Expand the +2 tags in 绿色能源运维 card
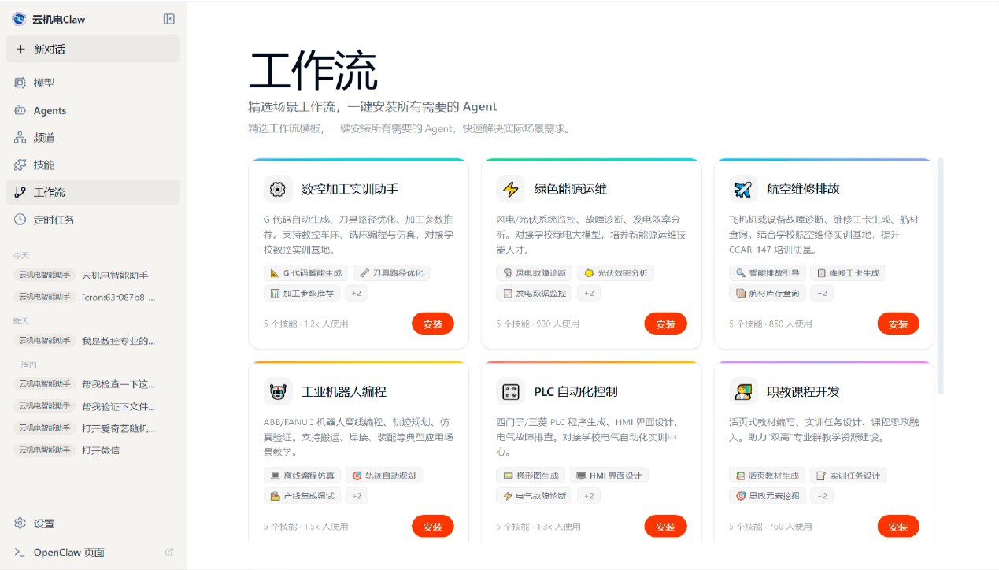Viewport: 999px width, 570px height. click(589, 294)
